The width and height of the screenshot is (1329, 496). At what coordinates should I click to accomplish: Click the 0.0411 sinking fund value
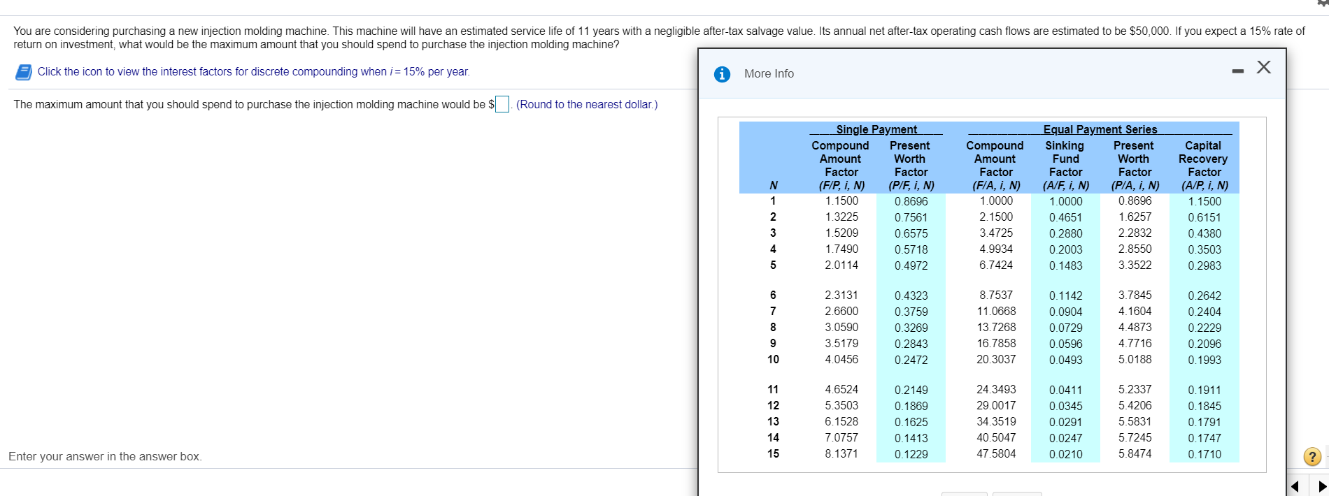point(1066,391)
